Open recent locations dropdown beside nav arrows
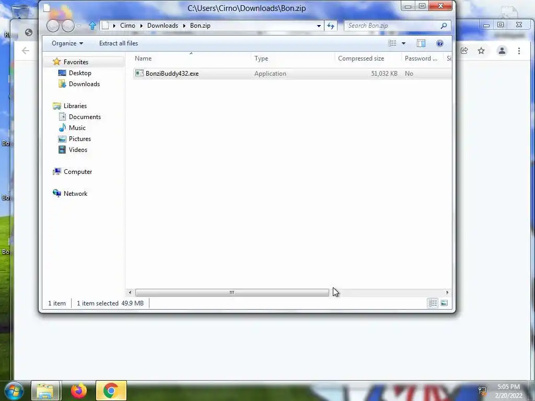Screen dimensions: 535x401 (x=79, y=26)
